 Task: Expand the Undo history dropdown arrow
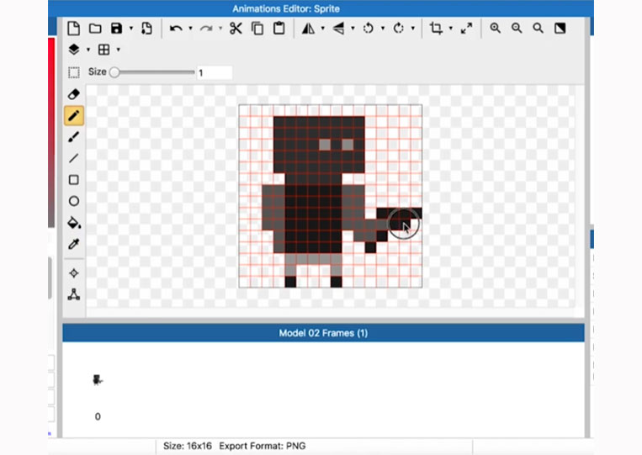click(190, 29)
